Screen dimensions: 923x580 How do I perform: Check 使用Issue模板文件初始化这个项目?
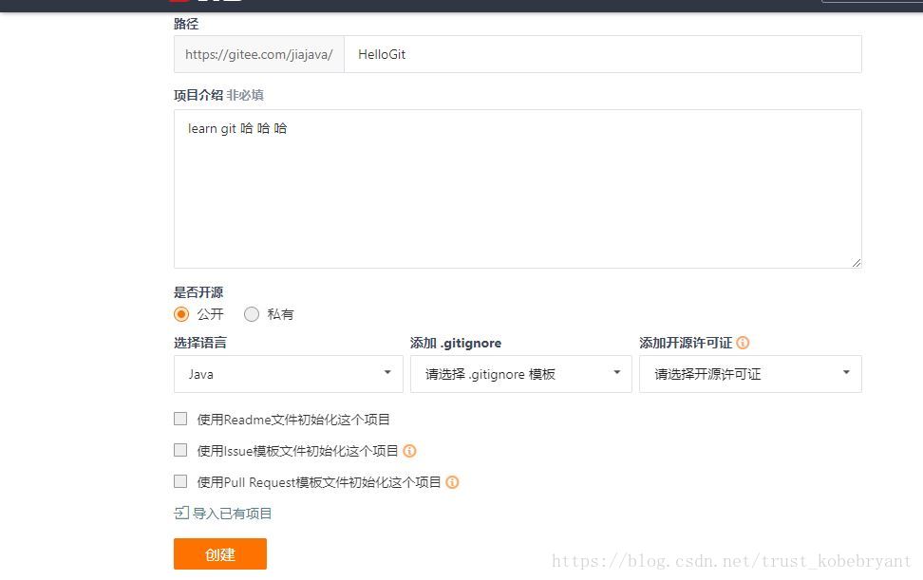tap(180, 450)
